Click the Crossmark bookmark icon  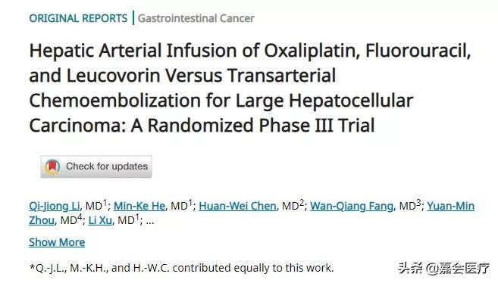(52, 166)
